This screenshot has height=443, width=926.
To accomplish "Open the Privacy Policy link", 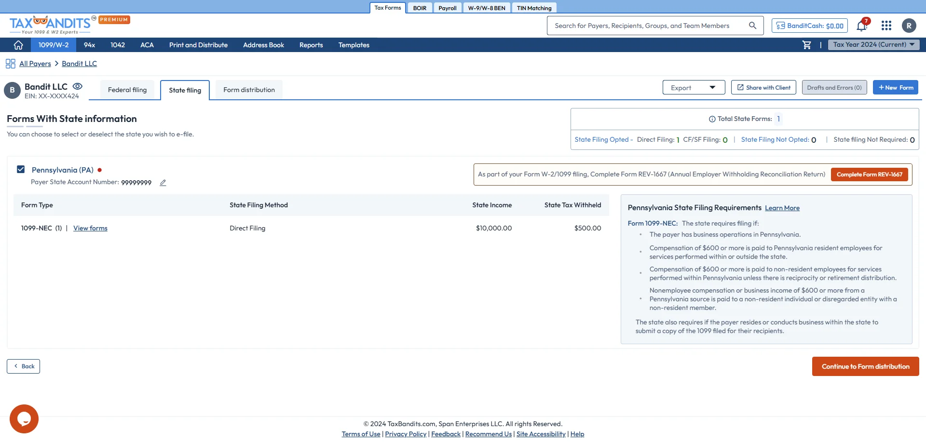I will (406, 434).
